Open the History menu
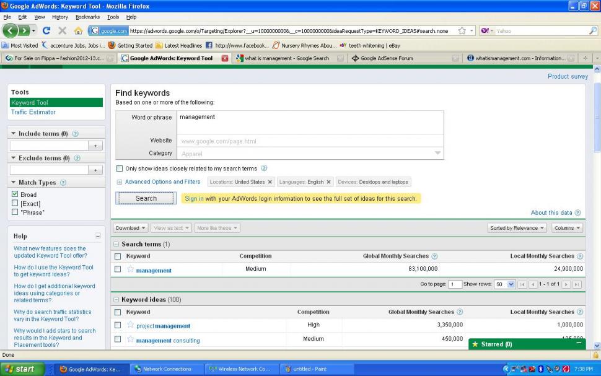The width and height of the screenshot is (601, 376). coord(60,17)
